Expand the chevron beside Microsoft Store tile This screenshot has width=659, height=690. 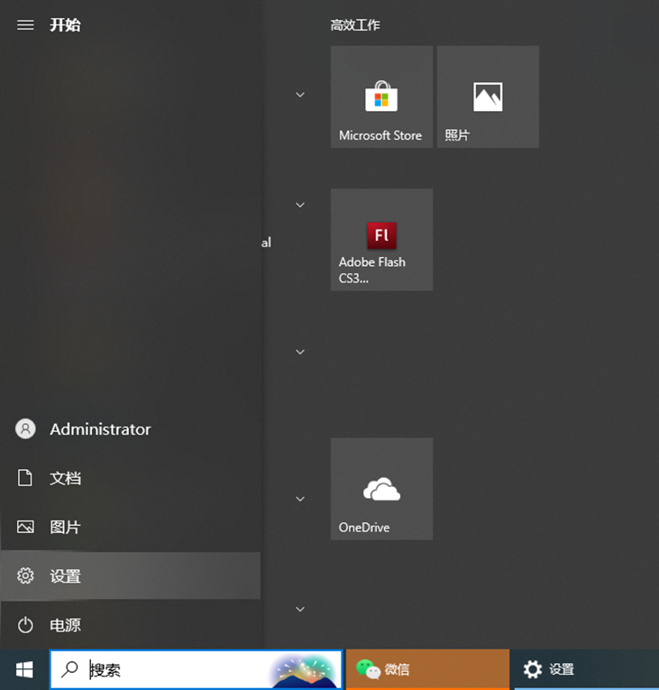point(300,95)
